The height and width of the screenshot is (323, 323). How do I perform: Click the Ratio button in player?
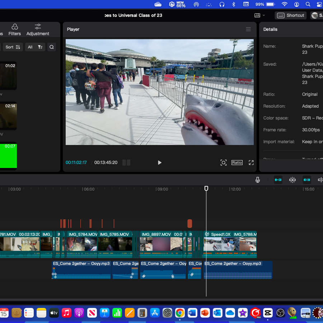click(x=237, y=163)
